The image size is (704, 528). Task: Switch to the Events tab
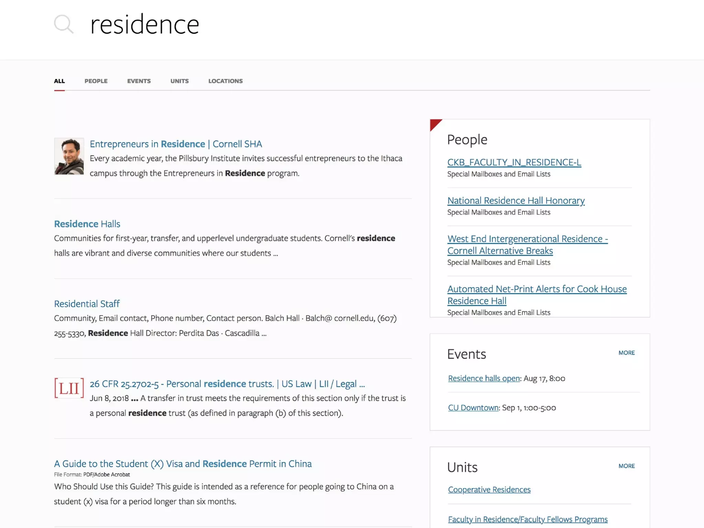139,81
